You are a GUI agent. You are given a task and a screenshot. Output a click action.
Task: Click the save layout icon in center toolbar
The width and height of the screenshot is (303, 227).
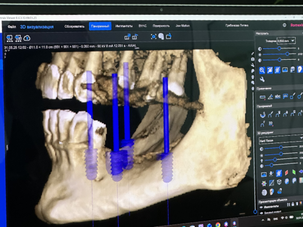128,36
